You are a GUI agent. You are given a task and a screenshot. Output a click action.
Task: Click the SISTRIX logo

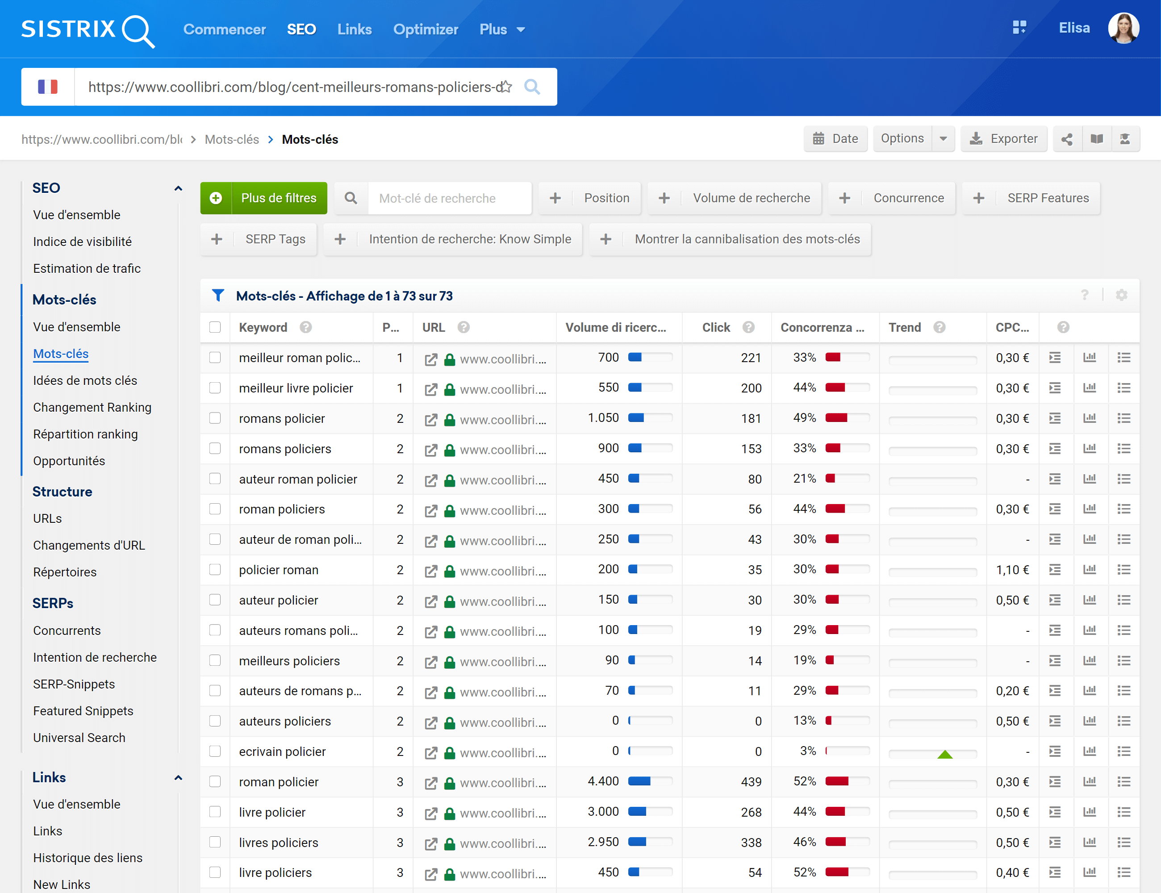tap(88, 30)
